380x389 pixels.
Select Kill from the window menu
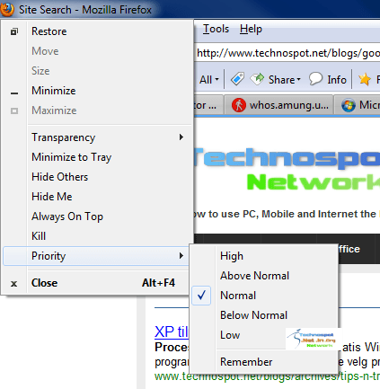point(97,236)
